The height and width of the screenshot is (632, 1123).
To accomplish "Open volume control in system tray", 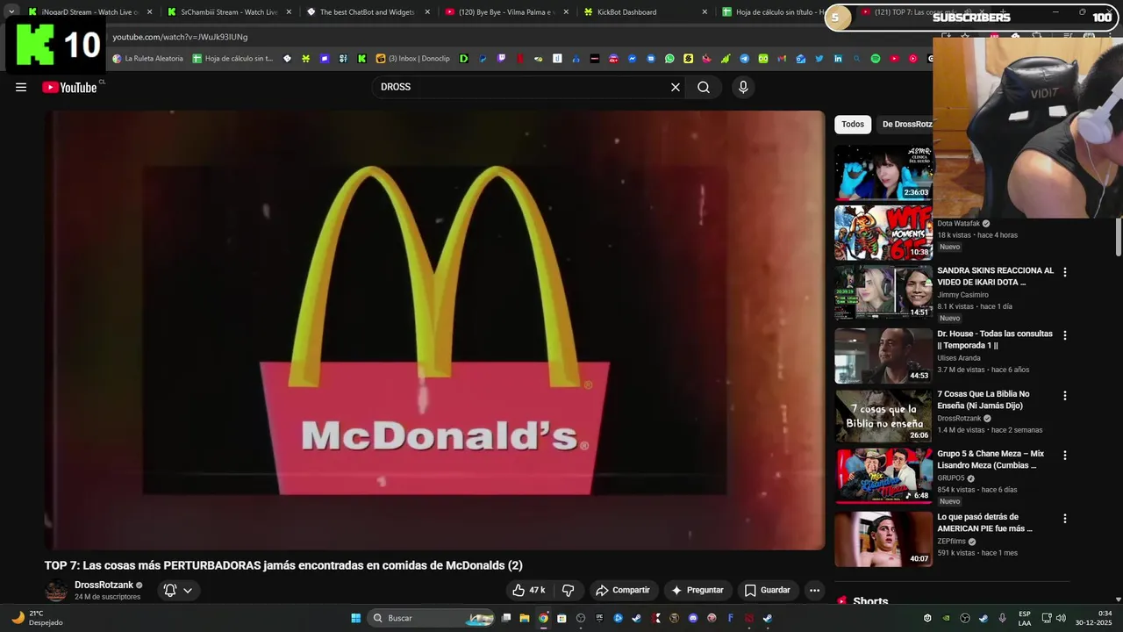I will coord(1061,618).
